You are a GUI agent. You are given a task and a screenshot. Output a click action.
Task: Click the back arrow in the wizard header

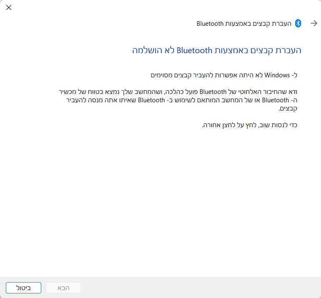[x=314, y=23]
